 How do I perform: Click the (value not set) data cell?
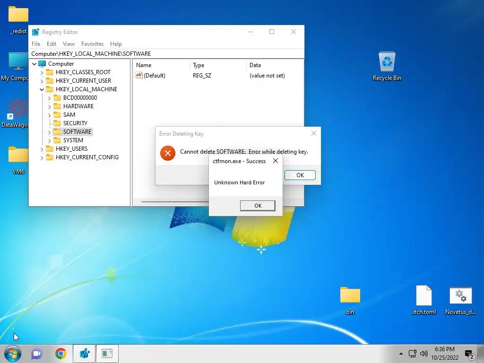[x=267, y=76]
